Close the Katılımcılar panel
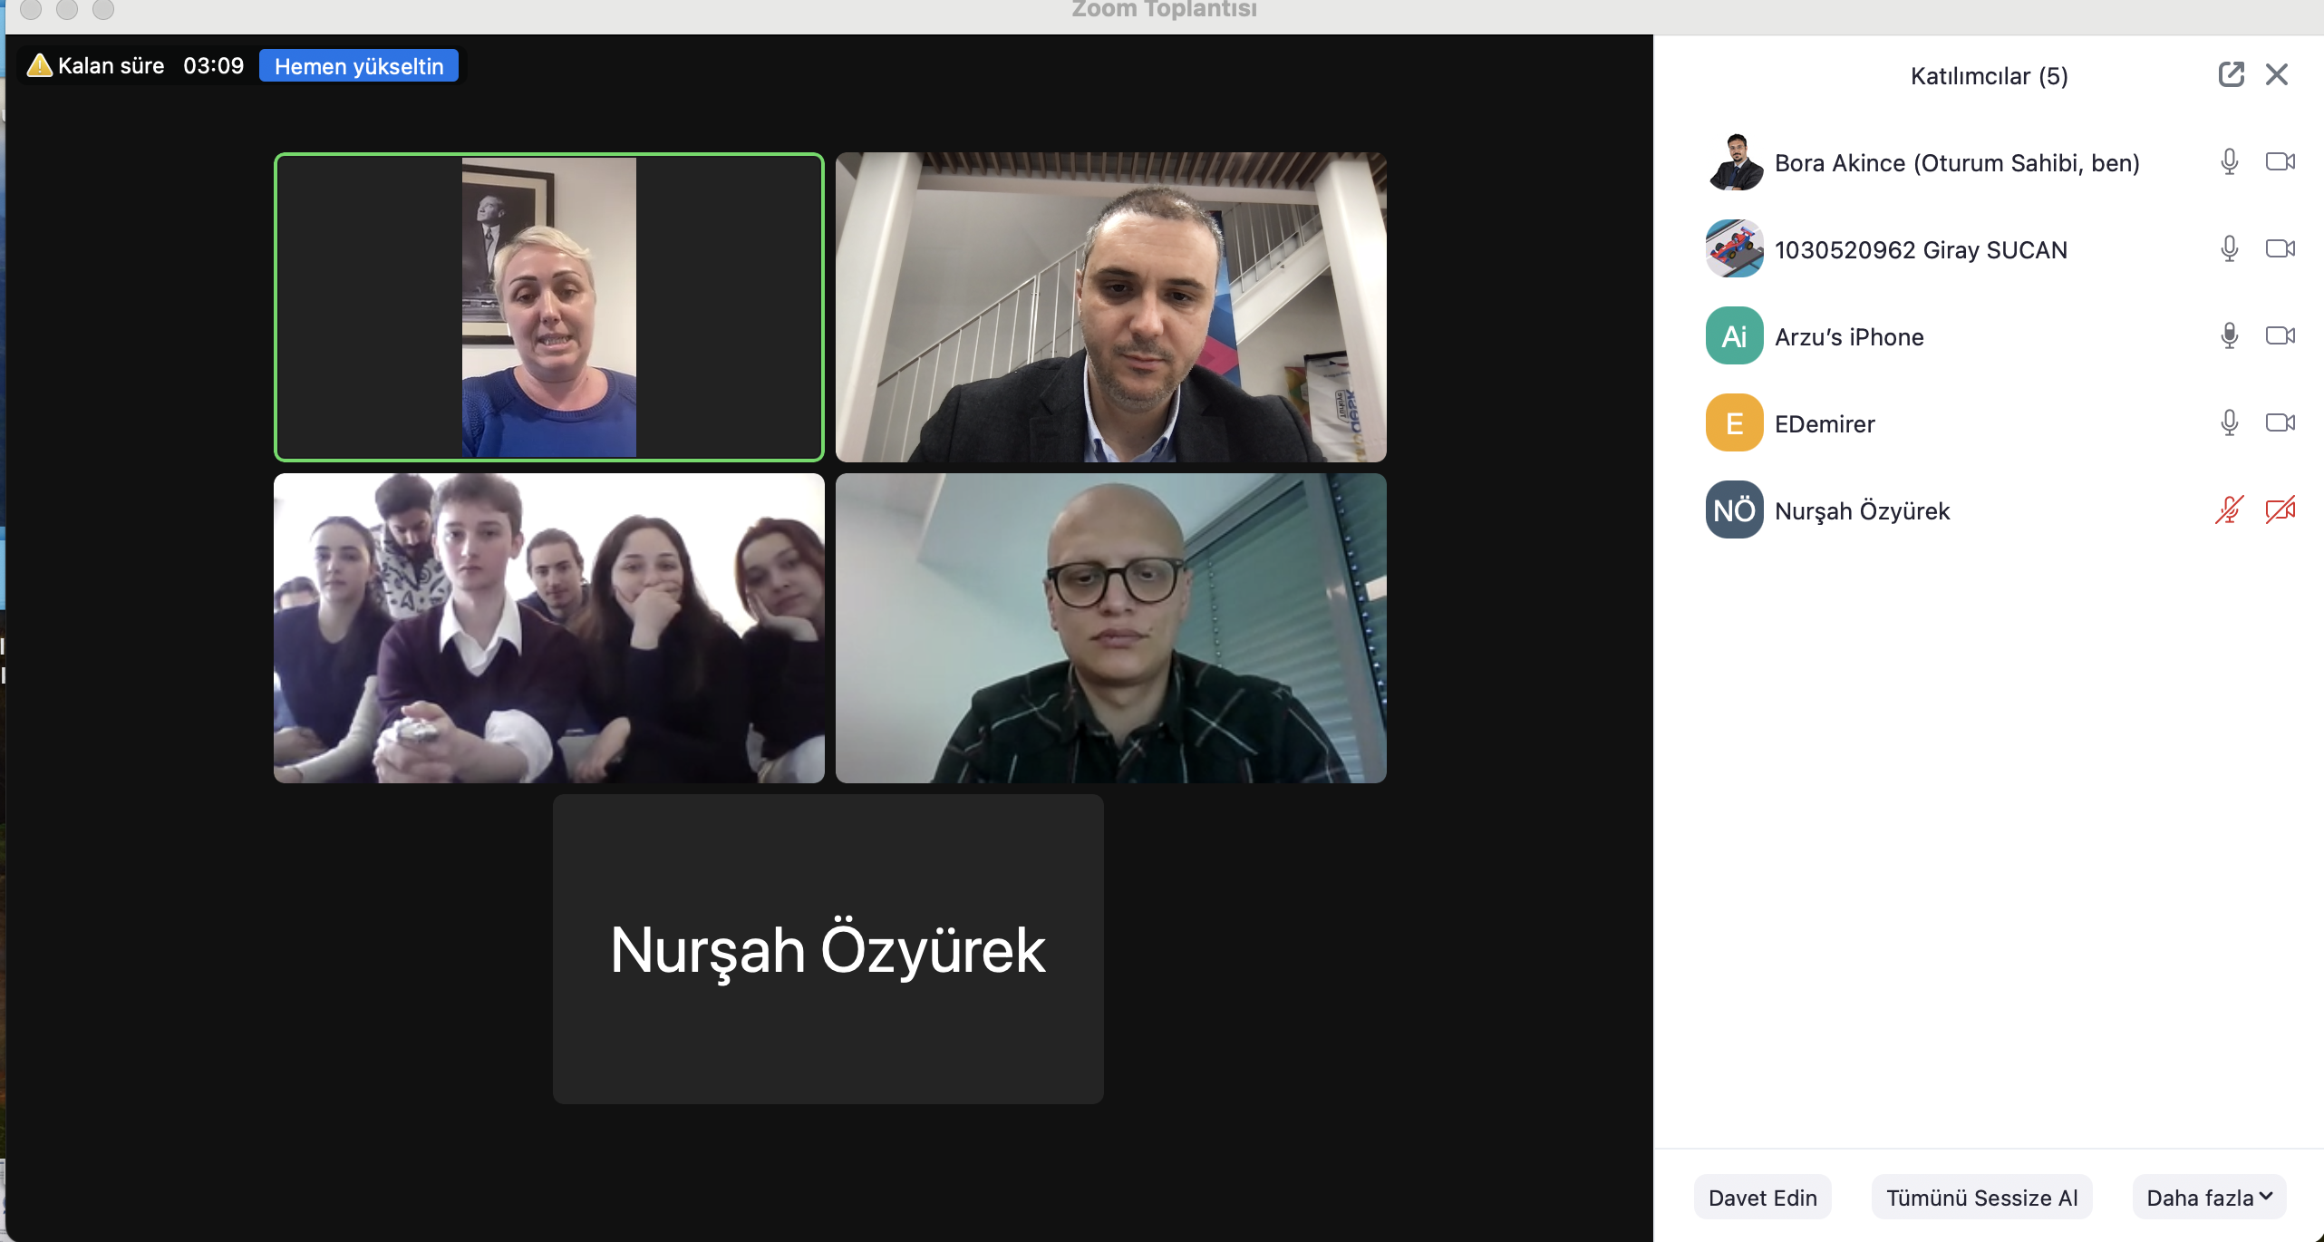This screenshot has width=2324, height=1242. click(x=2277, y=74)
